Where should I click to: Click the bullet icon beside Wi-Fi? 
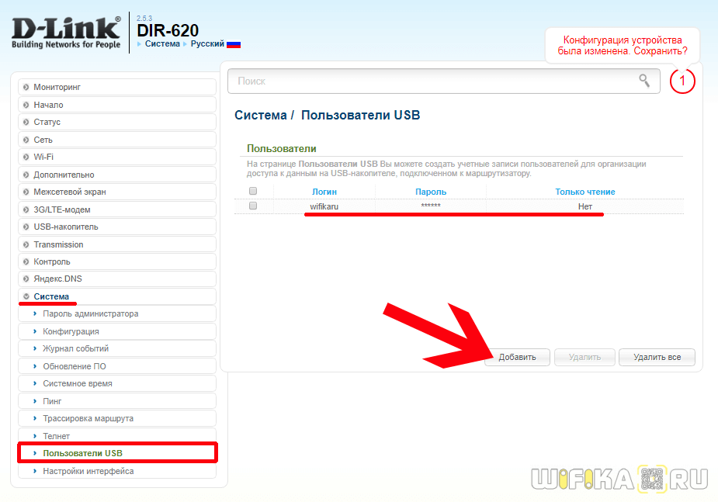pyautogui.click(x=26, y=157)
